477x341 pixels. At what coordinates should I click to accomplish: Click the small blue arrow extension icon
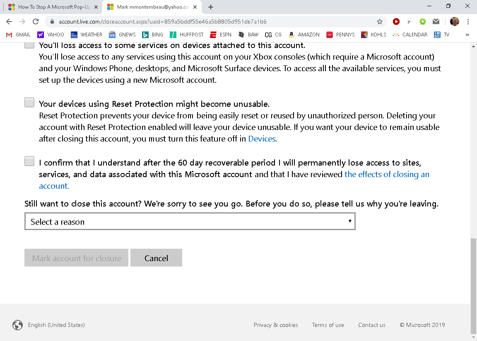[x=409, y=22]
